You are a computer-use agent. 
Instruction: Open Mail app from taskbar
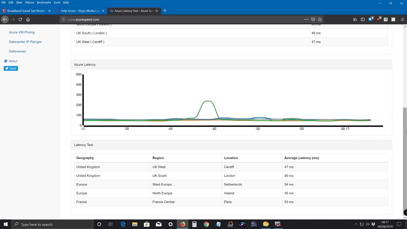(159, 224)
